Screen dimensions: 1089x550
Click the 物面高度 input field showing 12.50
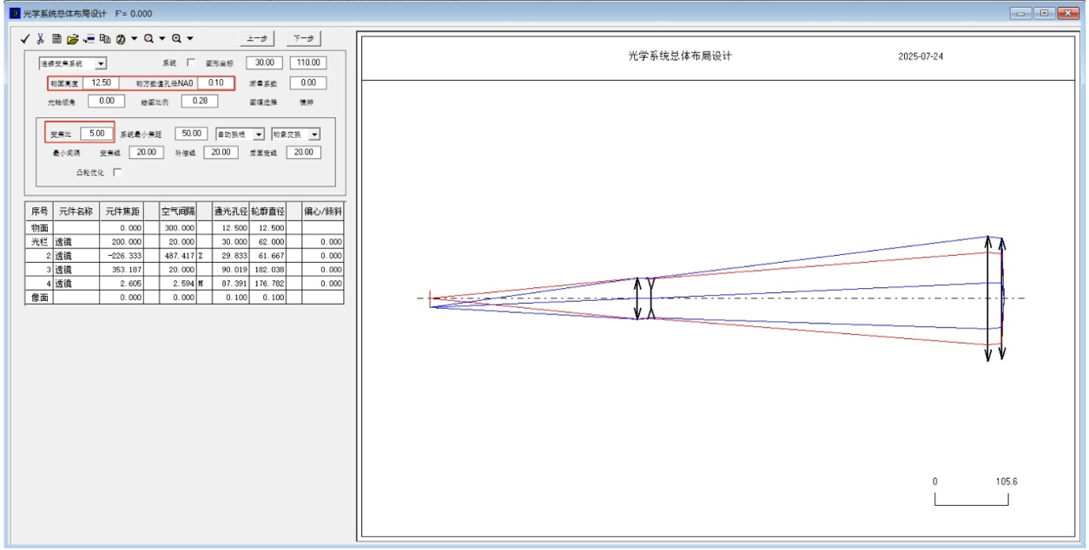[102, 83]
